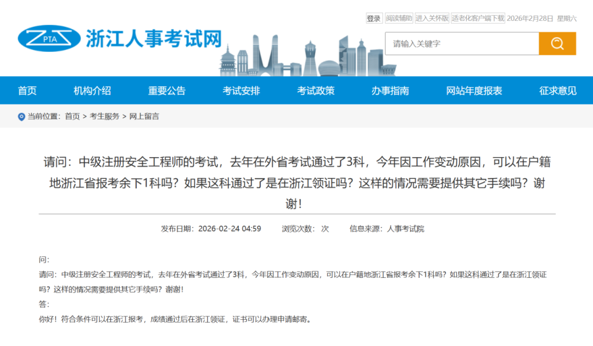Click 首页 in the breadcrumb trail
Screen dimensions: 593x346
coord(72,116)
